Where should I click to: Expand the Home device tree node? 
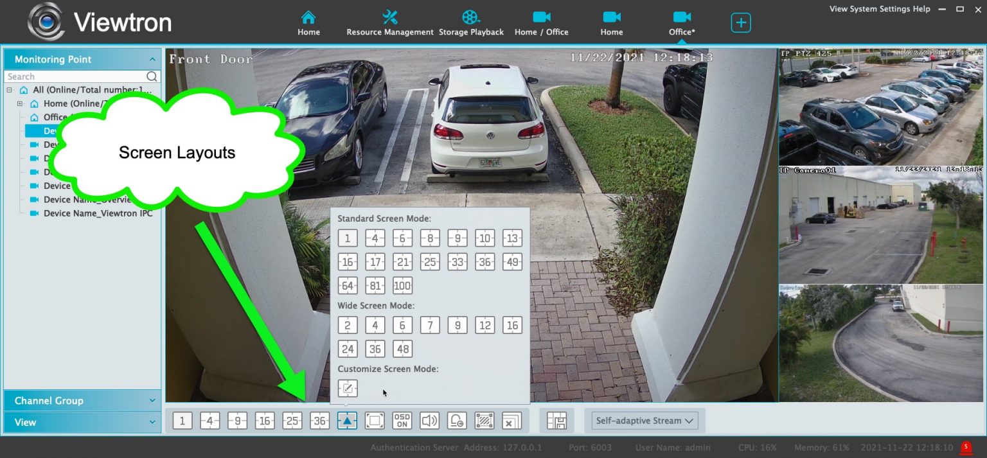tap(20, 103)
